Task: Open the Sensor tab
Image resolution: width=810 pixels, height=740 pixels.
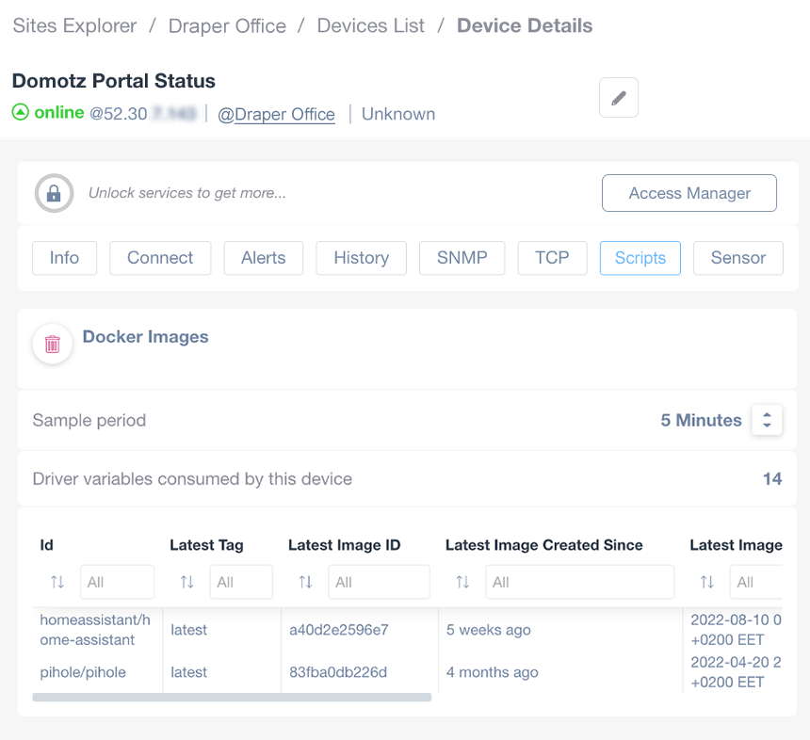Action: point(738,258)
